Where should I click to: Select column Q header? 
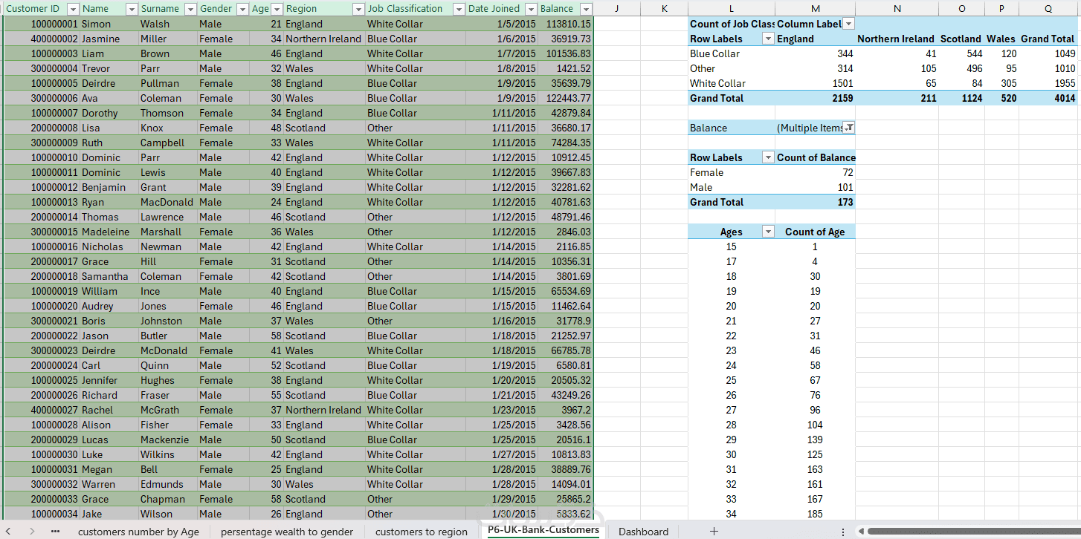coord(1048,8)
